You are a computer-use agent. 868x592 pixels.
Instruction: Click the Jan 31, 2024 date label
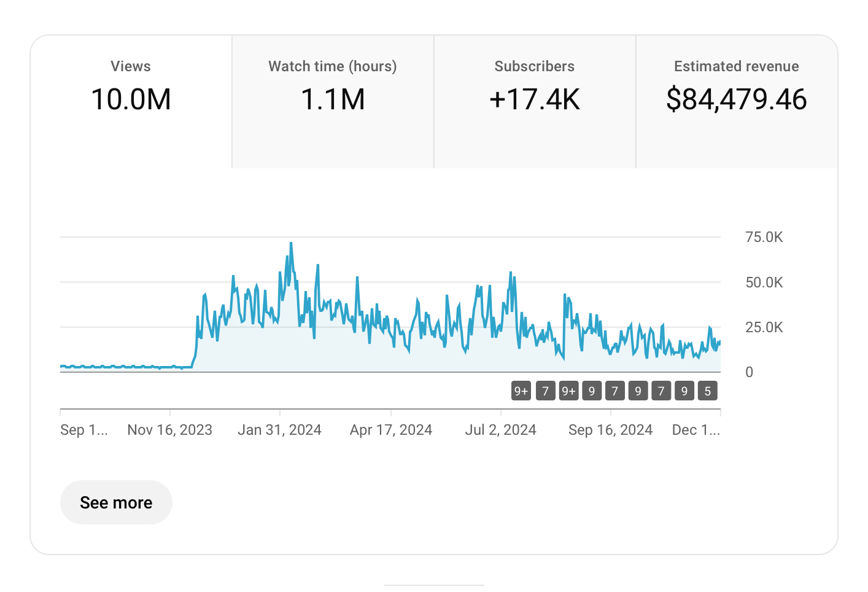pyautogui.click(x=279, y=430)
